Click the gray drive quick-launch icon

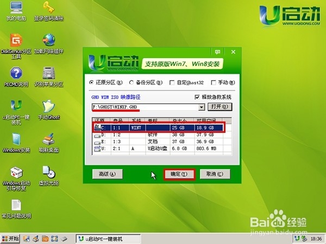click(x=64, y=239)
